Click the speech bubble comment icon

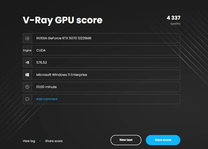click(27, 99)
